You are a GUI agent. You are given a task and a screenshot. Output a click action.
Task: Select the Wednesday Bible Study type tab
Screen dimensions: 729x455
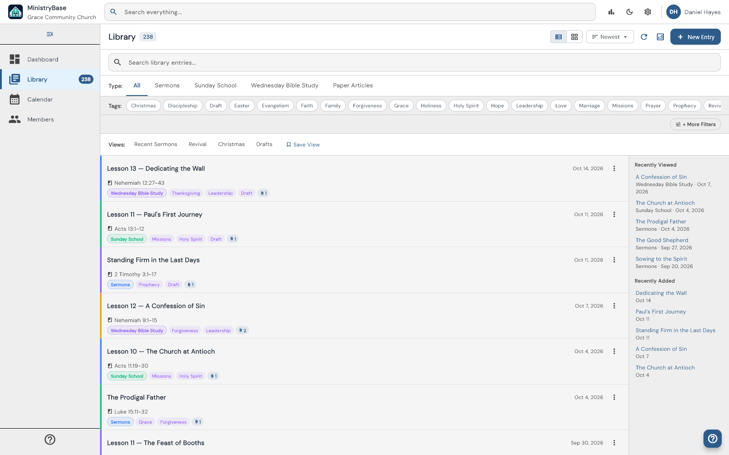(x=285, y=86)
